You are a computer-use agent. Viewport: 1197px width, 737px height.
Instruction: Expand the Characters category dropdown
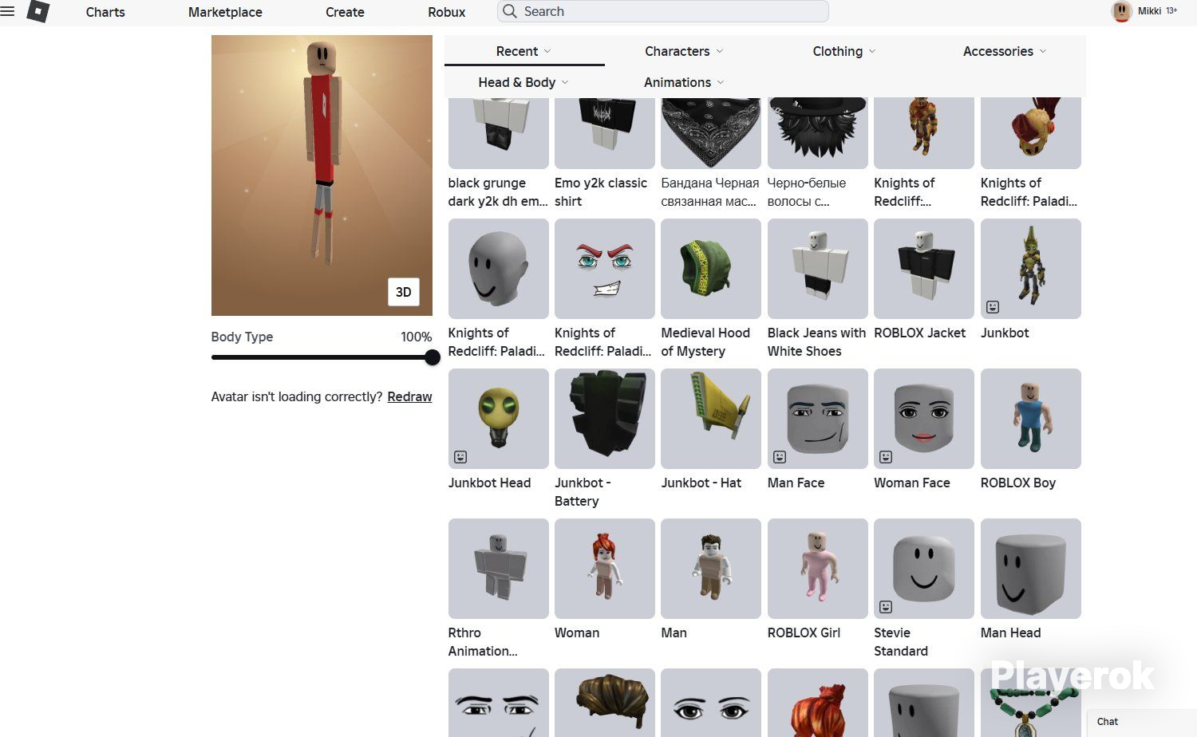[x=685, y=51]
